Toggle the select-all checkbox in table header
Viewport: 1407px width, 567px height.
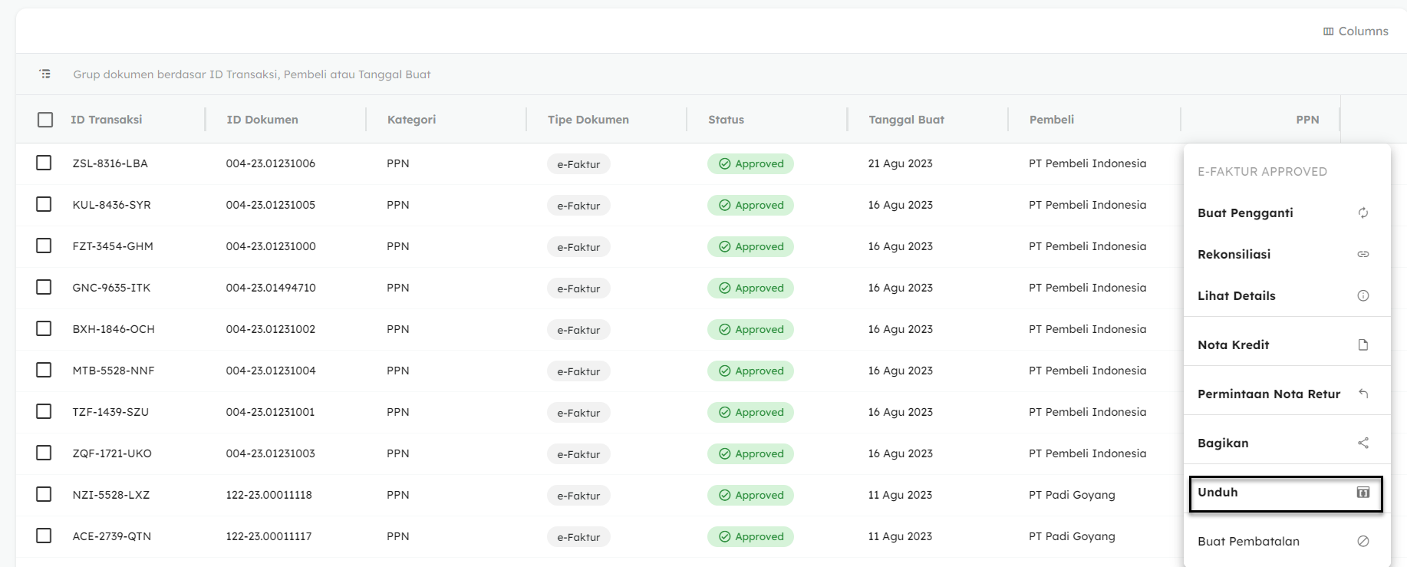45,120
